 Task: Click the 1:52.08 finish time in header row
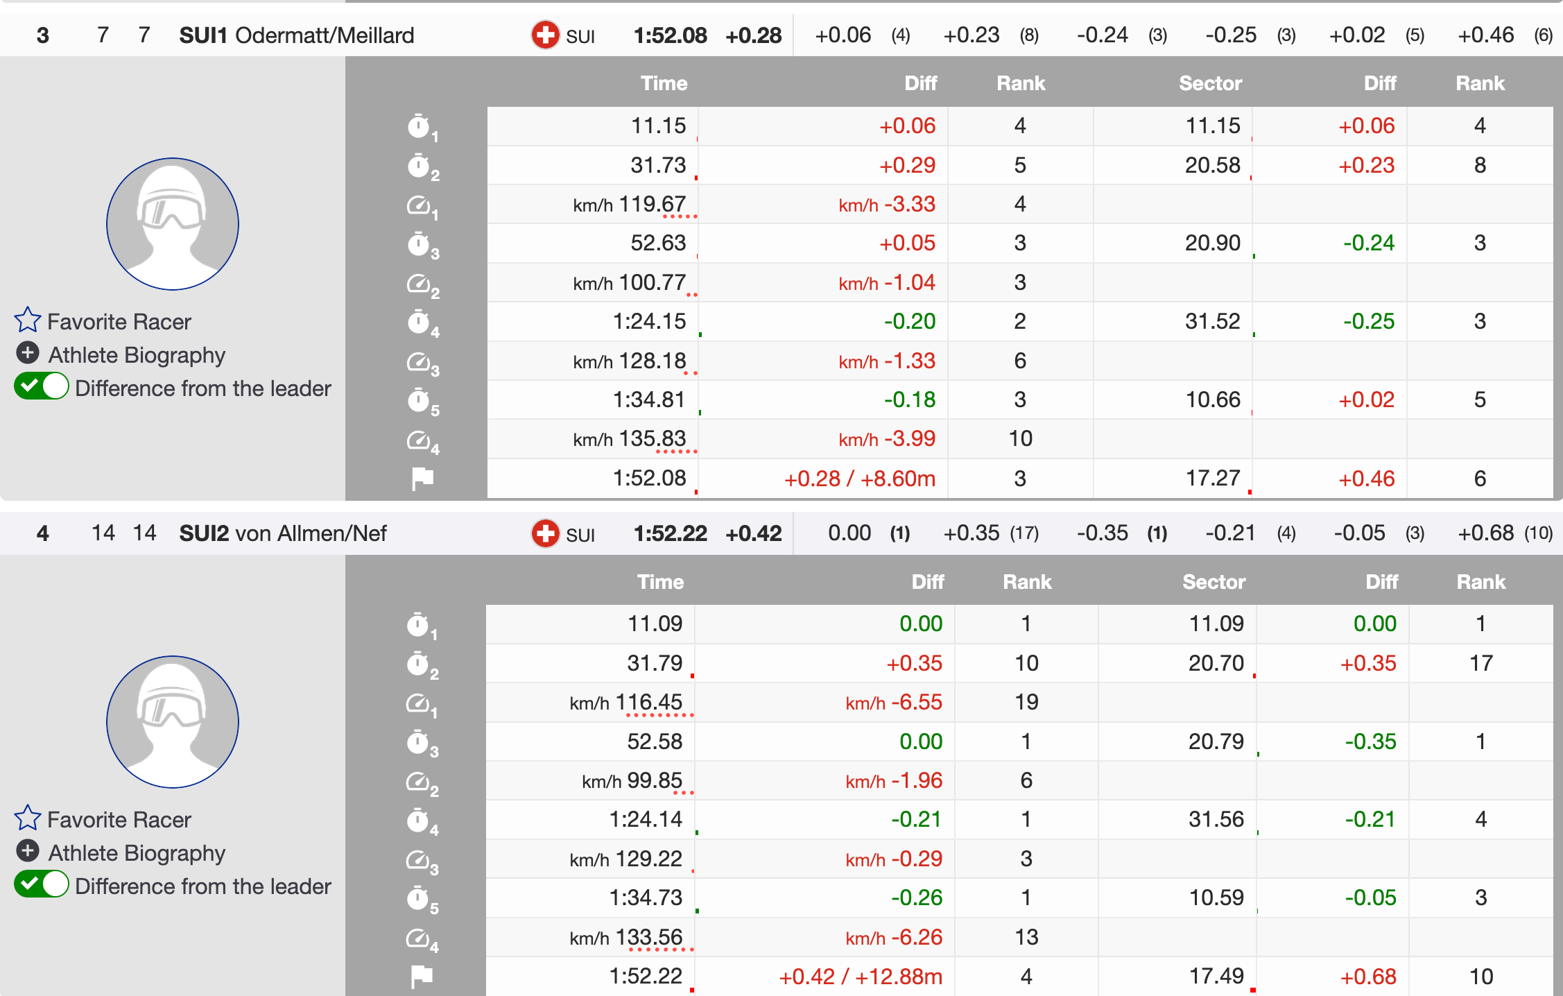(670, 35)
